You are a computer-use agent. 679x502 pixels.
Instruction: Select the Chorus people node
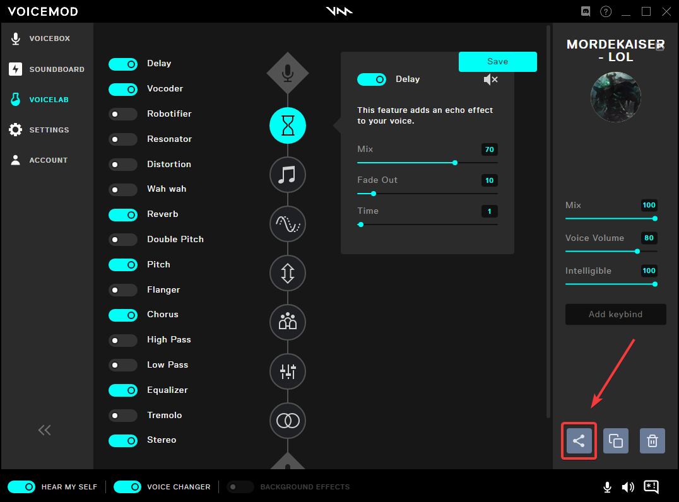point(288,322)
